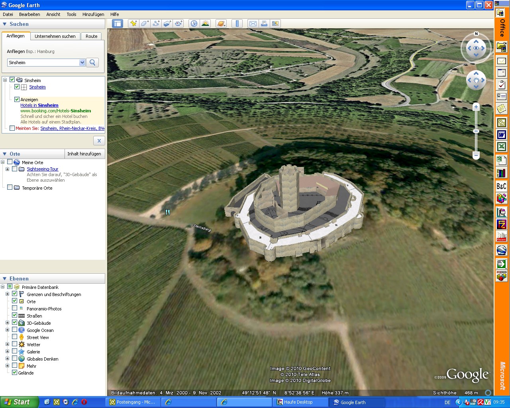Toggle sunlight across the landscape
The width and height of the screenshot is (510, 408).
[205, 24]
